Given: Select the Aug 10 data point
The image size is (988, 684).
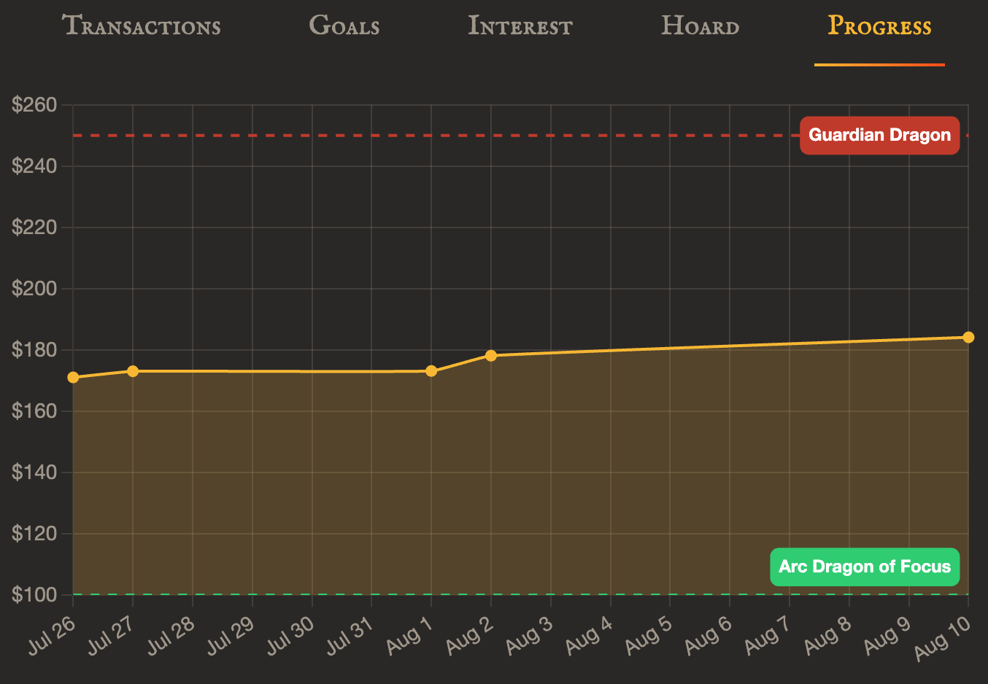Looking at the screenshot, I should 968,337.
